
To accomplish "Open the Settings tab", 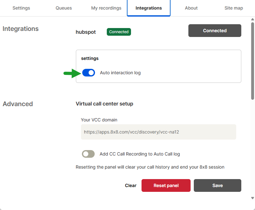I will [x=21, y=8].
